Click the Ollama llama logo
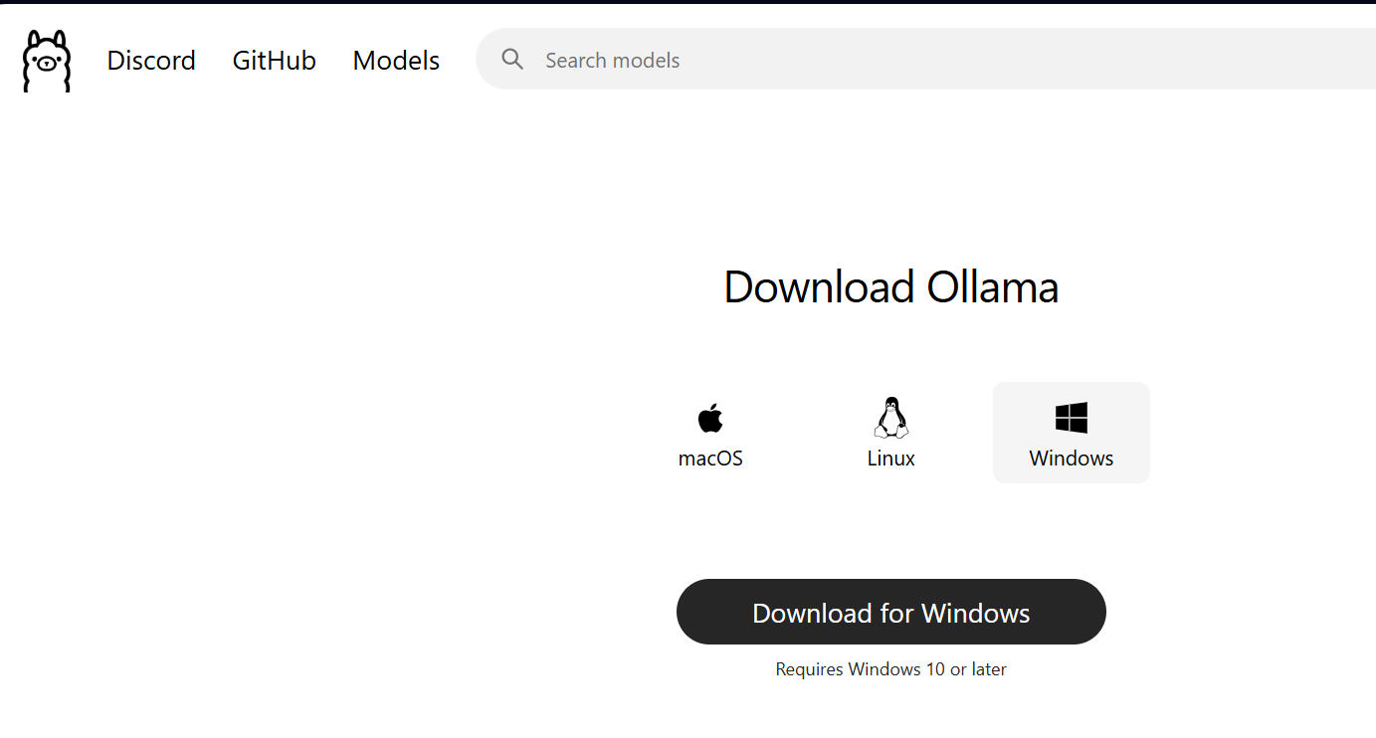 coord(47,61)
